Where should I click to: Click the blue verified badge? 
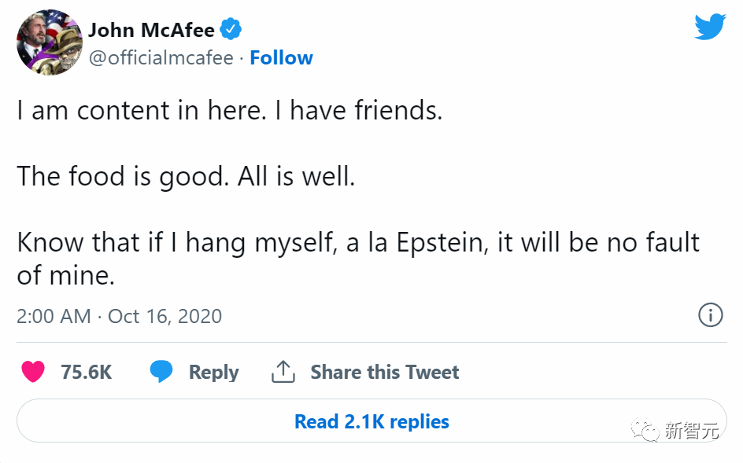pos(231,30)
